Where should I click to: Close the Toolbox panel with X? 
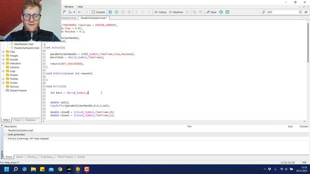tap(2, 125)
